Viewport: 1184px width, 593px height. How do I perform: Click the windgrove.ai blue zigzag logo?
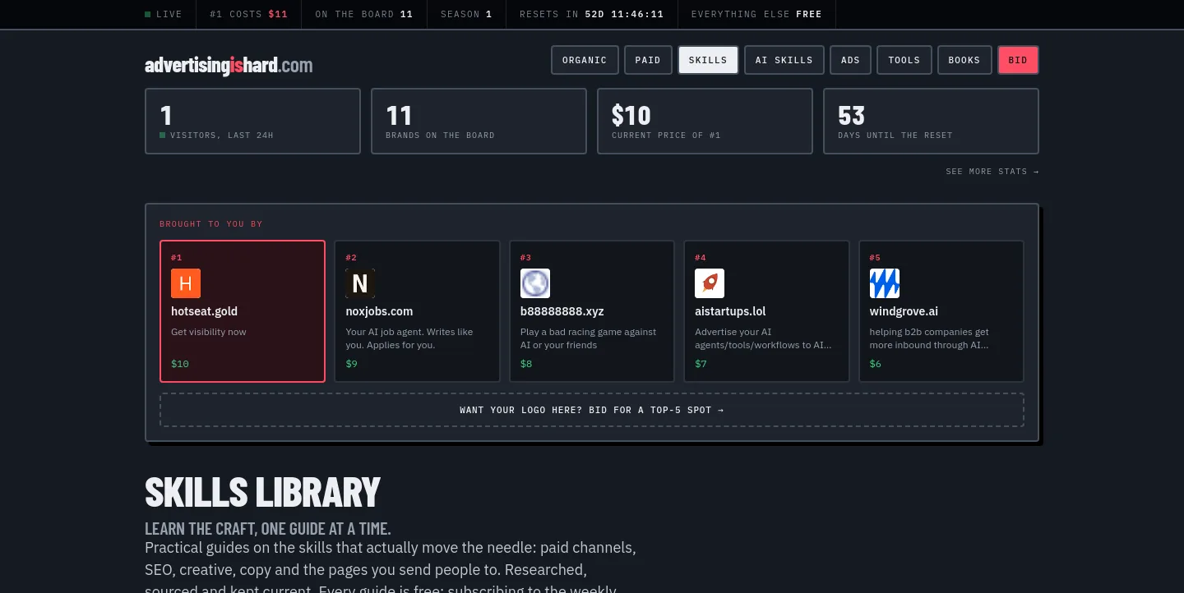(885, 283)
